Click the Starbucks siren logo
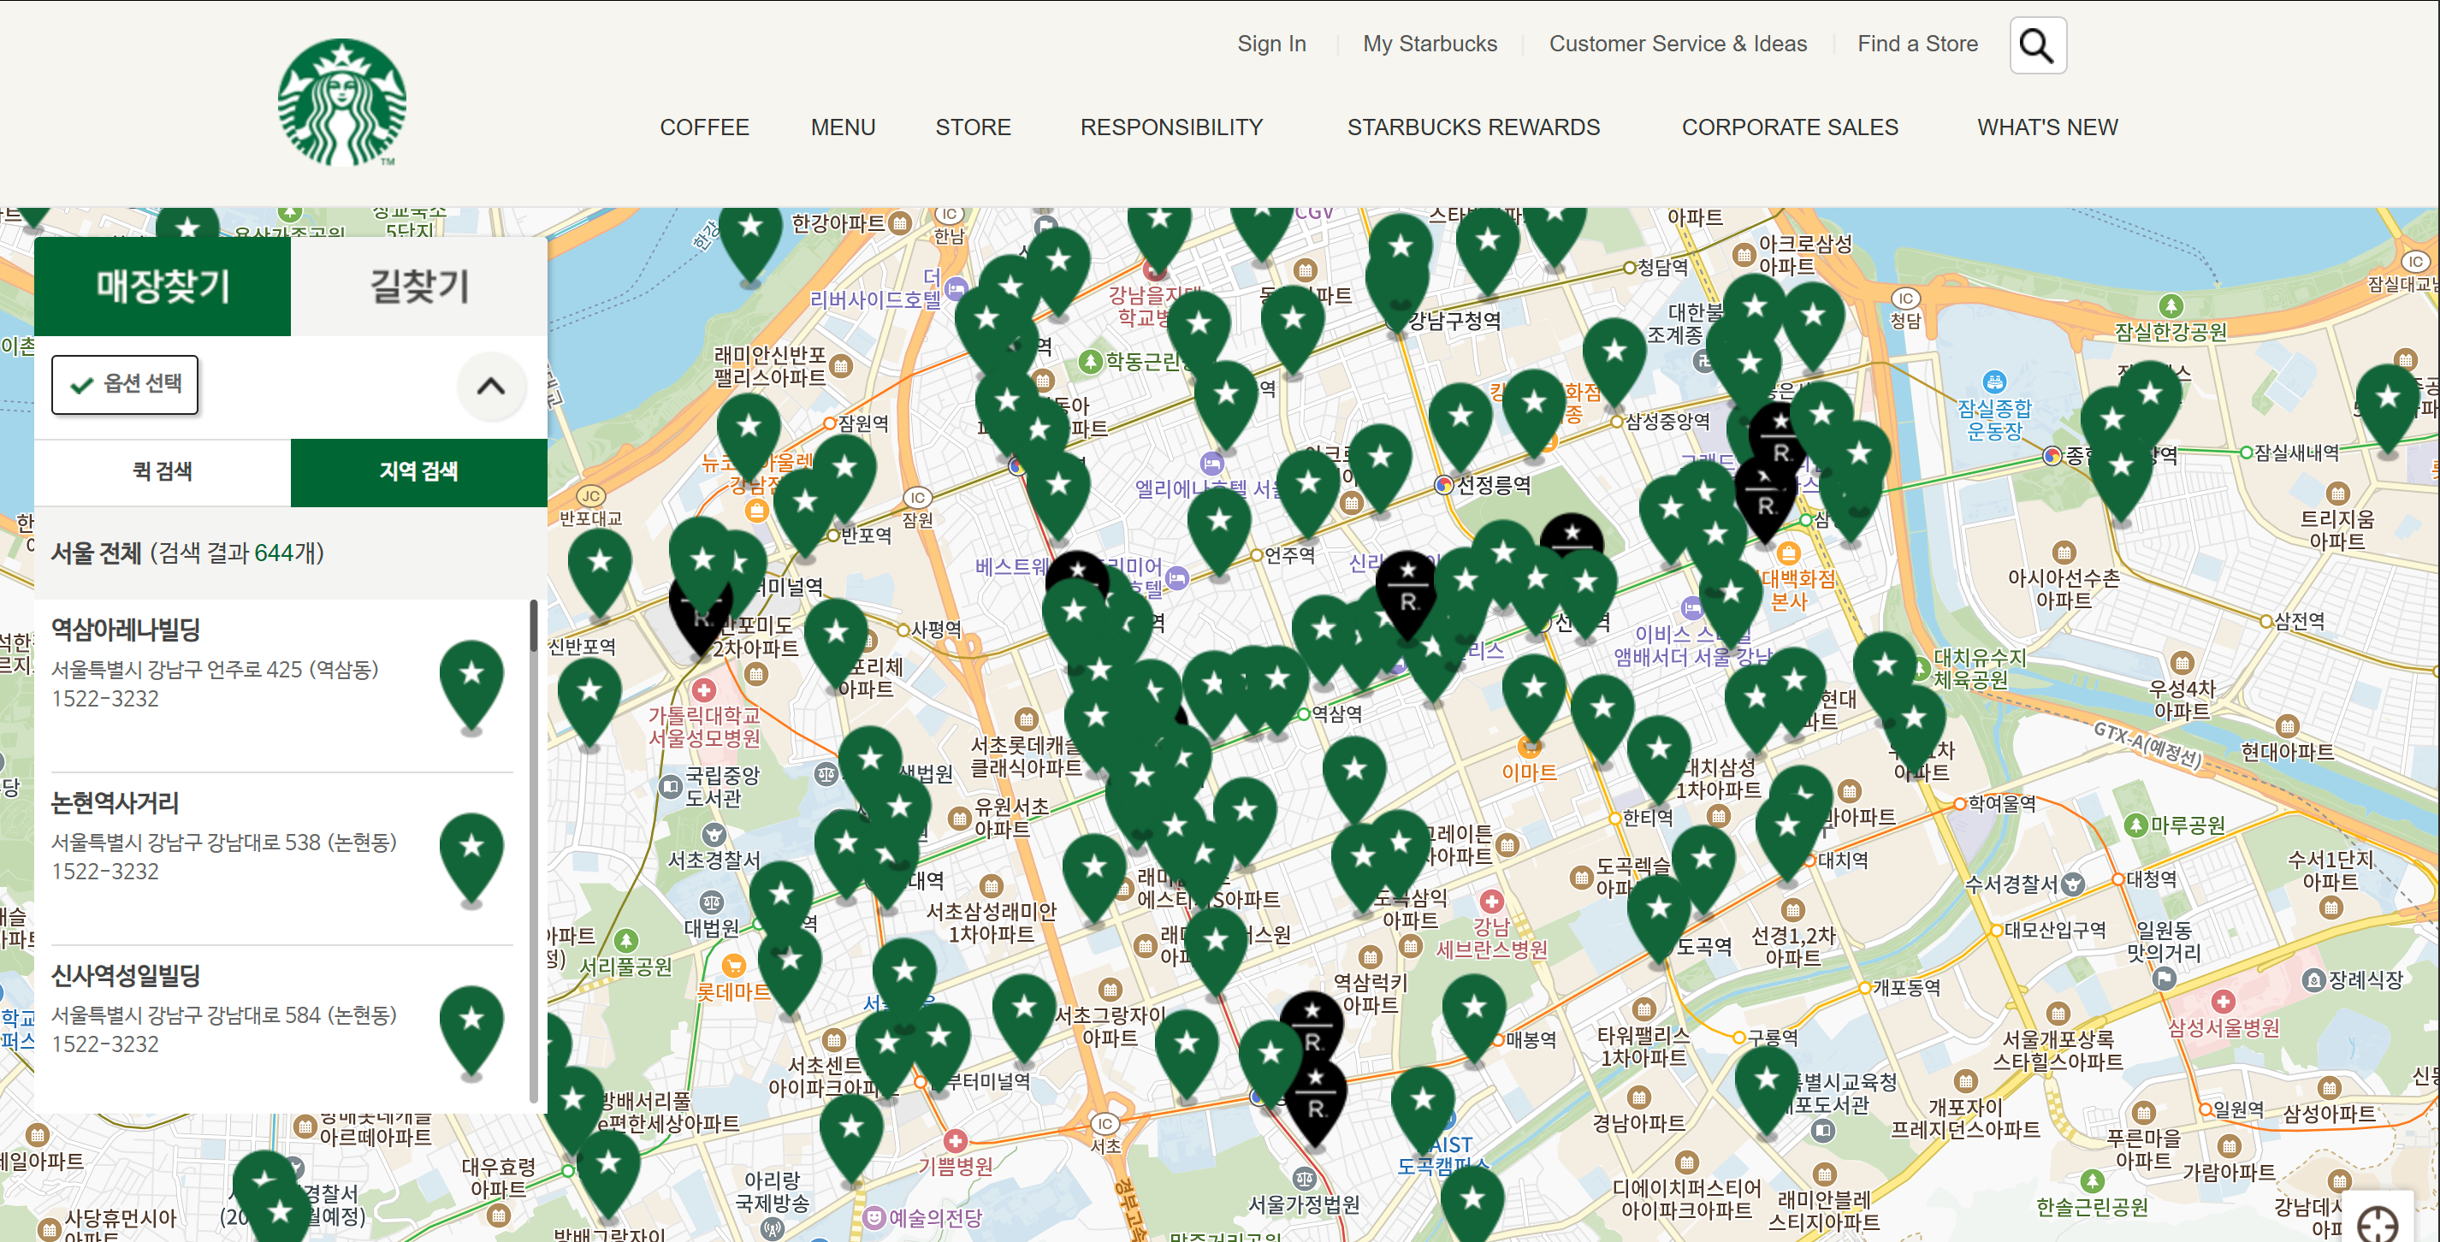Image resolution: width=2440 pixels, height=1242 pixels. [342, 103]
